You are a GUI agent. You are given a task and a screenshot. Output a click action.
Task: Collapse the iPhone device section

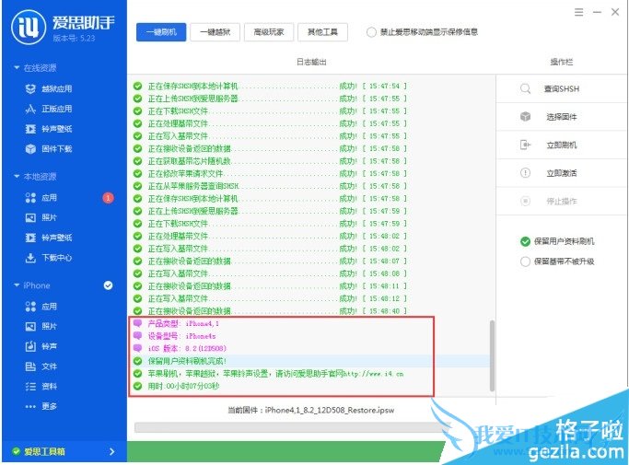(x=17, y=285)
